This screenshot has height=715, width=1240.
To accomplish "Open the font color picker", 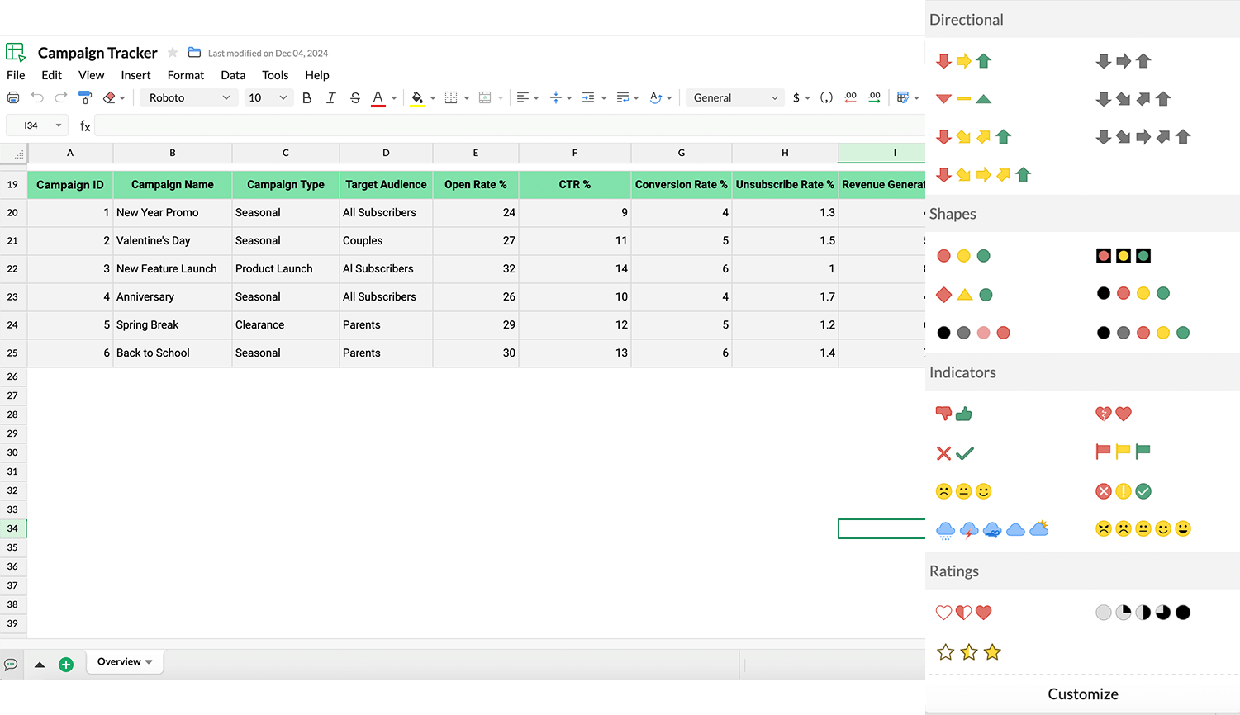I will (379, 97).
